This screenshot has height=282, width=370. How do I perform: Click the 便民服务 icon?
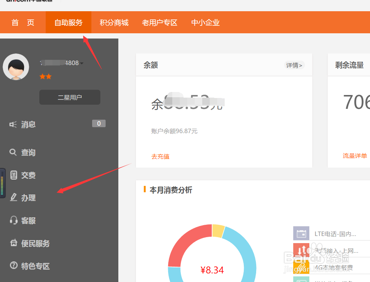click(x=14, y=243)
